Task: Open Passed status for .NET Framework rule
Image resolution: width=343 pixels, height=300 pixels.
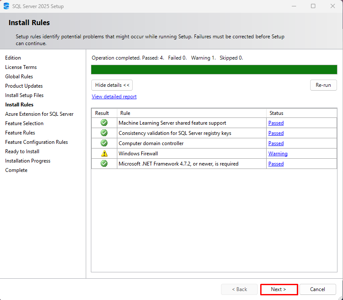Action: (x=276, y=164)
